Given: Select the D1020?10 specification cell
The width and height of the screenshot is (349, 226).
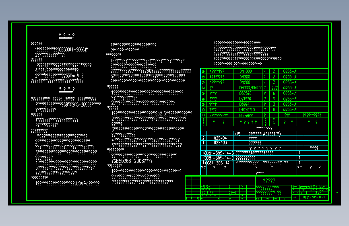Looking at the screenshot, I should 247,110.
